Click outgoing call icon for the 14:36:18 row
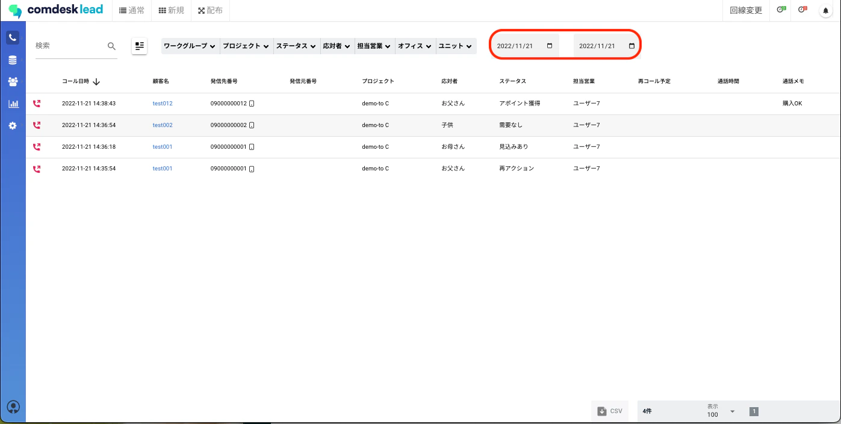Viewport: 841px width, 424px height. [x=37, y=147]
